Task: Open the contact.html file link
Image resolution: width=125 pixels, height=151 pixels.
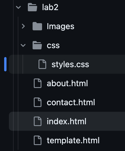Action: click(71, 102)
